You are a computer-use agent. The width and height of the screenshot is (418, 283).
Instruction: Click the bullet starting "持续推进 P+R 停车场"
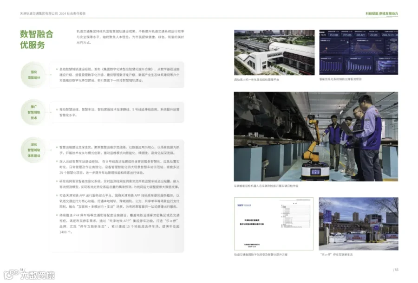coord(119,224)
